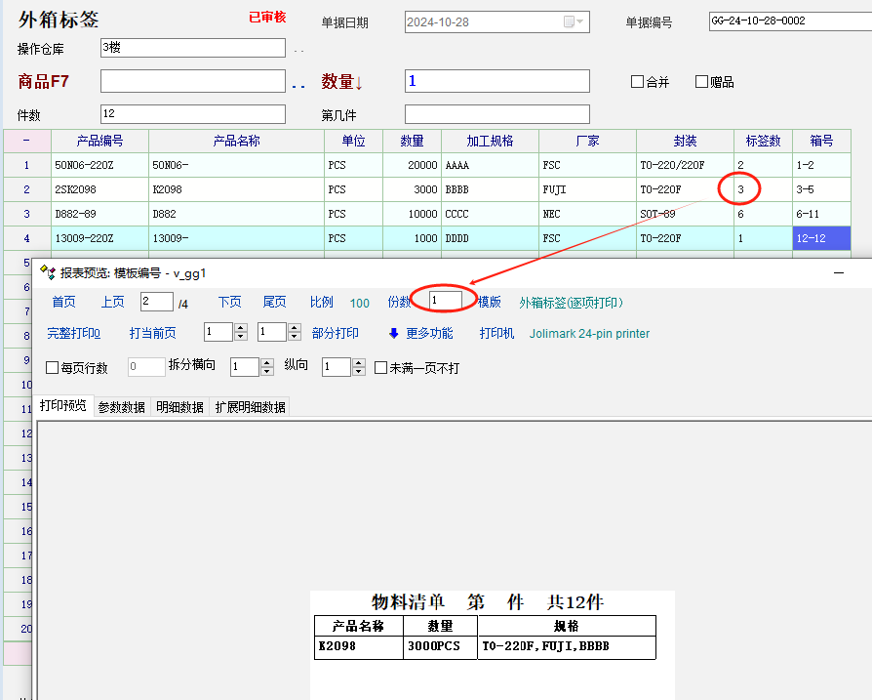The width and height of the screenshot is (872, 700).
Task: Click the calendar icon in 单据日期 field
Action: click(x=570, y=21)
